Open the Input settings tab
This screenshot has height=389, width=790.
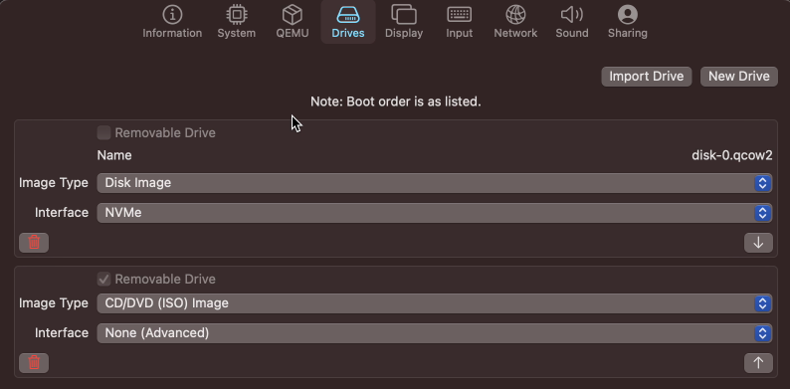[x=459, y=23]
